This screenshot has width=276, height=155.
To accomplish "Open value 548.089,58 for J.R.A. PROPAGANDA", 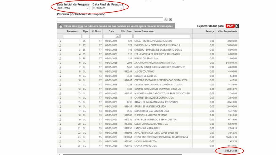I will pos(231,63).
